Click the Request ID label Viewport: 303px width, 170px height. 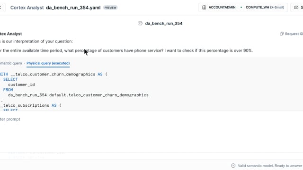tap(294, 34)
